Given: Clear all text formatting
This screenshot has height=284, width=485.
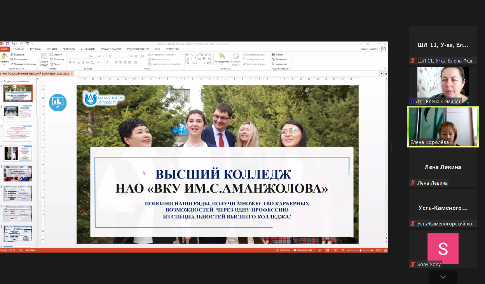Looking at the screenshot, I should coord(110,56).
